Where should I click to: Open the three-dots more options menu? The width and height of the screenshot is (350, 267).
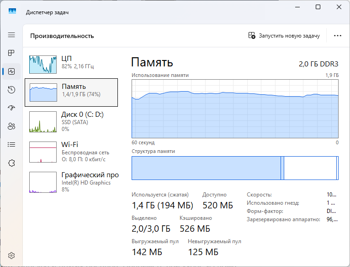[338, 35]
